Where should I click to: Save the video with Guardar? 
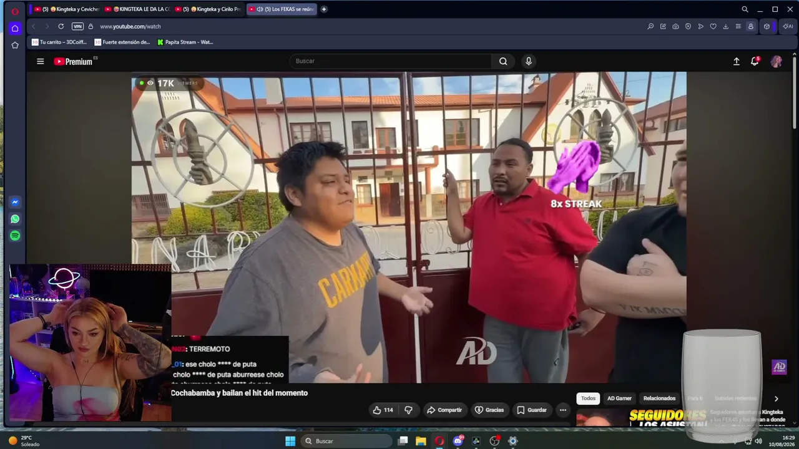532,410
